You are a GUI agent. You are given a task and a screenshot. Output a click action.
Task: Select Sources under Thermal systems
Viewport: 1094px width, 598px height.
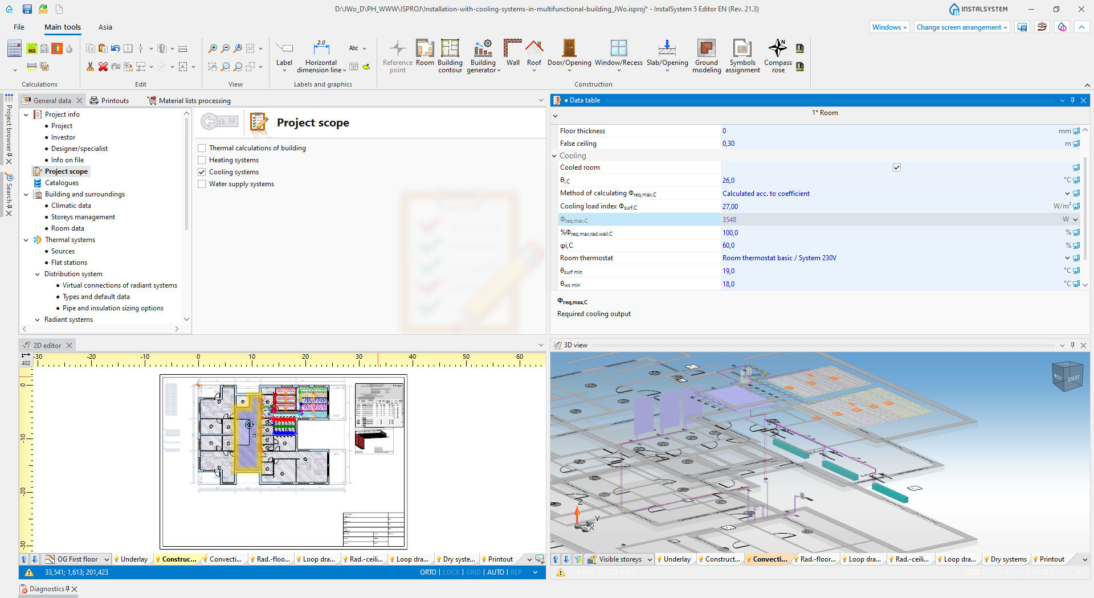(x=63, y=251)
